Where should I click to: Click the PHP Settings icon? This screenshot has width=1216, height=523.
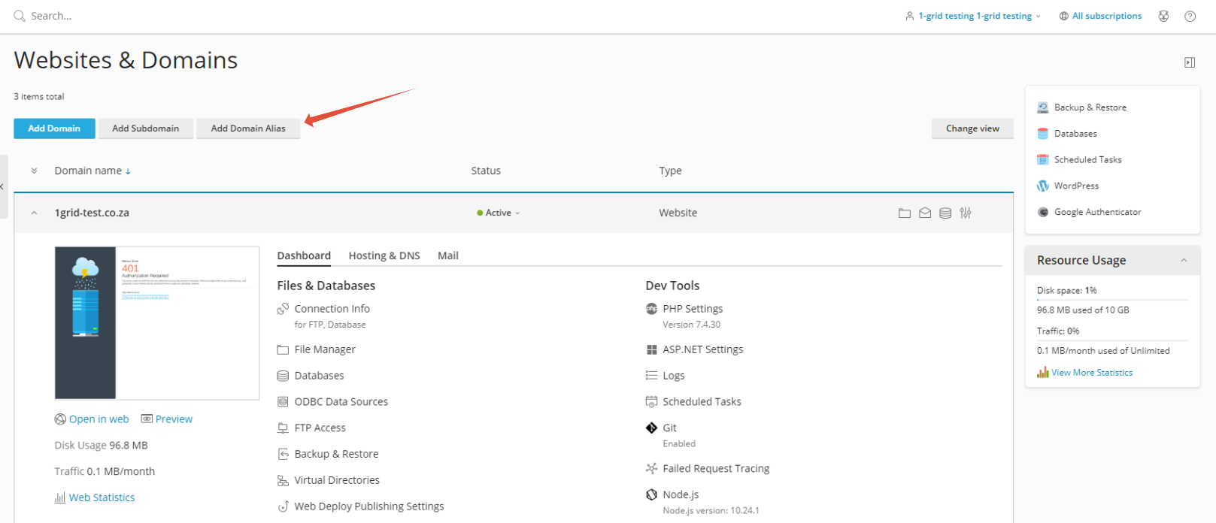(x=651, y=309)
